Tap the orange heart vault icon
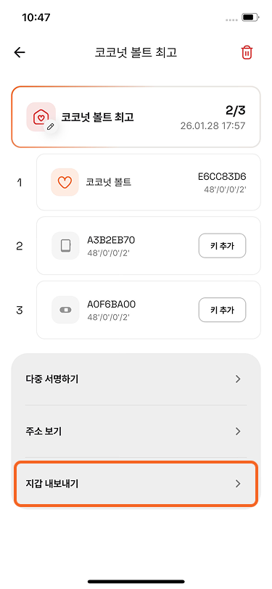 click(x=65, y=182)
